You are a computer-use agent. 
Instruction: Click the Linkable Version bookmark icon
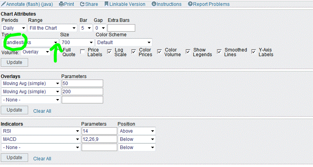click(x=107, y=4)
